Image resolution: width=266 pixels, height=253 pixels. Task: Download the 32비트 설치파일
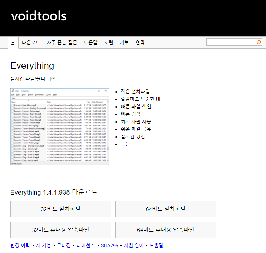[x=61, y=209]
